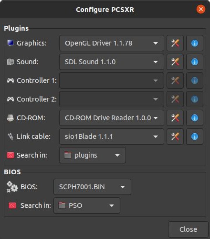
Task: Click Controller 2 info icon
Action: tap(195, 99)
